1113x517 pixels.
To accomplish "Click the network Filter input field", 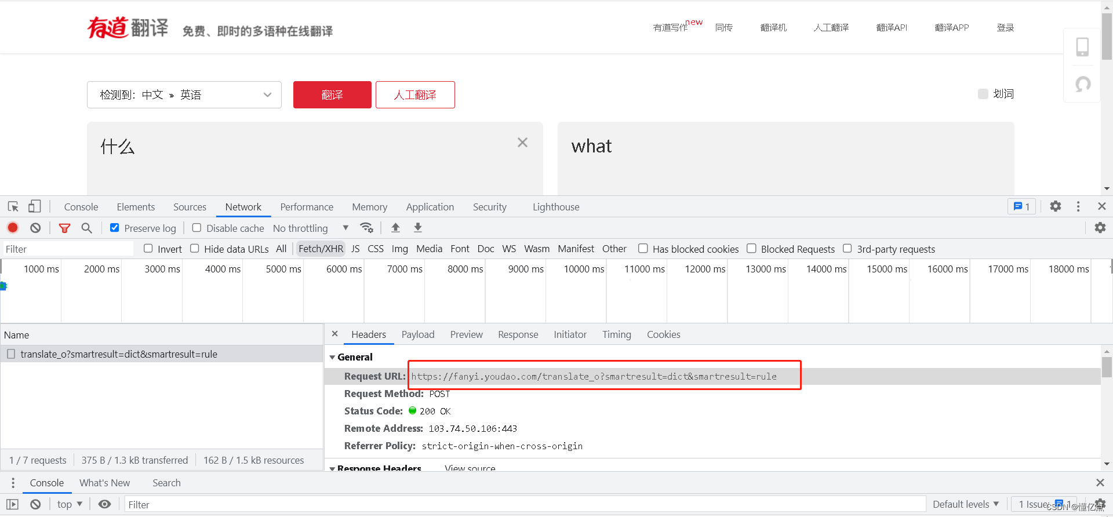I will point(68,249).
